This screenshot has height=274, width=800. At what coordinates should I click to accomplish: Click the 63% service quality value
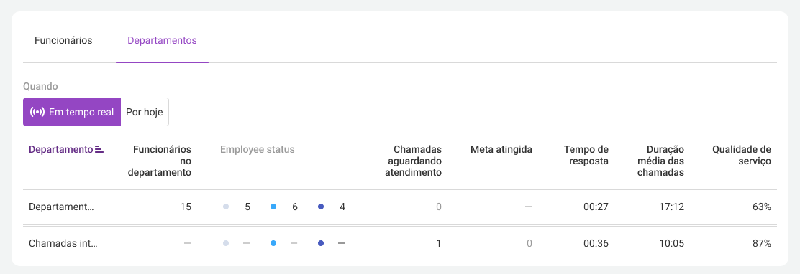coord(761,207)
